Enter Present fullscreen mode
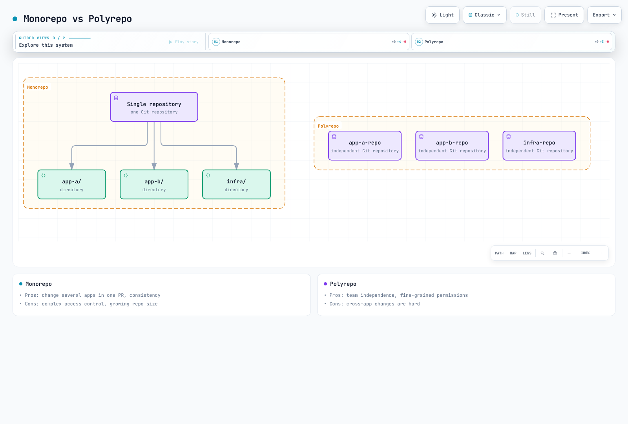 click(564, 15)
